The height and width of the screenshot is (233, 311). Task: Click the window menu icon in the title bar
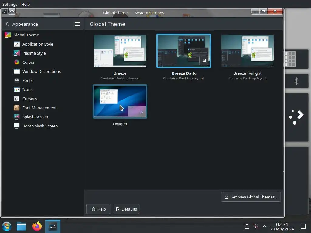click(x=5, y=12)
